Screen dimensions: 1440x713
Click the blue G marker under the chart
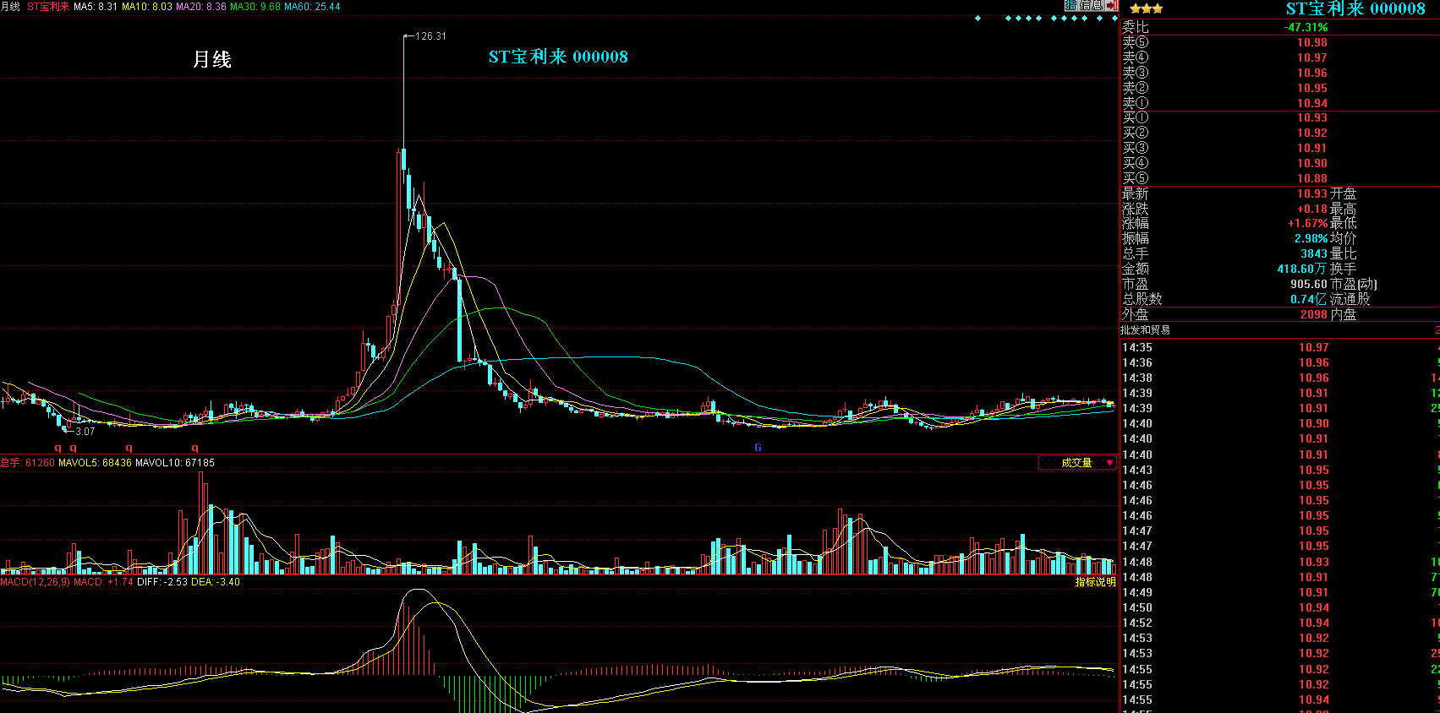tap(758, 448)
